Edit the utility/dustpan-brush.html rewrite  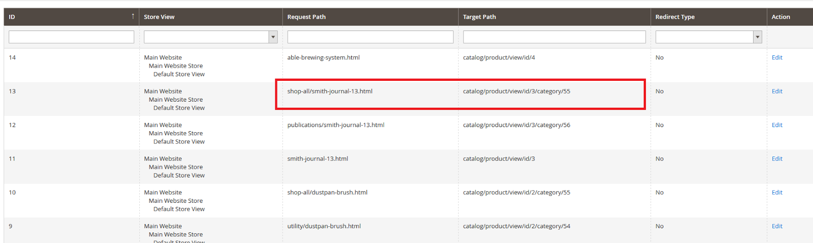tap(777, 226)
